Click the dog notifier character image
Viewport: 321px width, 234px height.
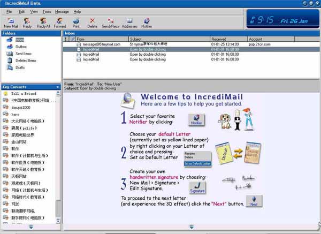[x=225, y=121]
